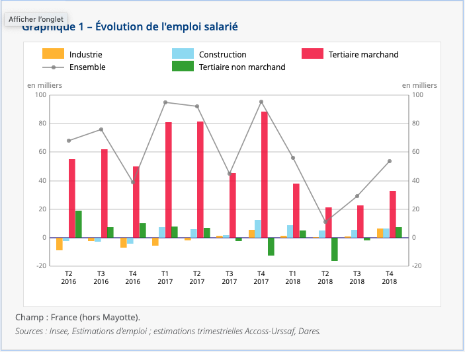Click the Tertiaire non marchand green swatch
Screen dimensions: 465x352
coord(183,66)
